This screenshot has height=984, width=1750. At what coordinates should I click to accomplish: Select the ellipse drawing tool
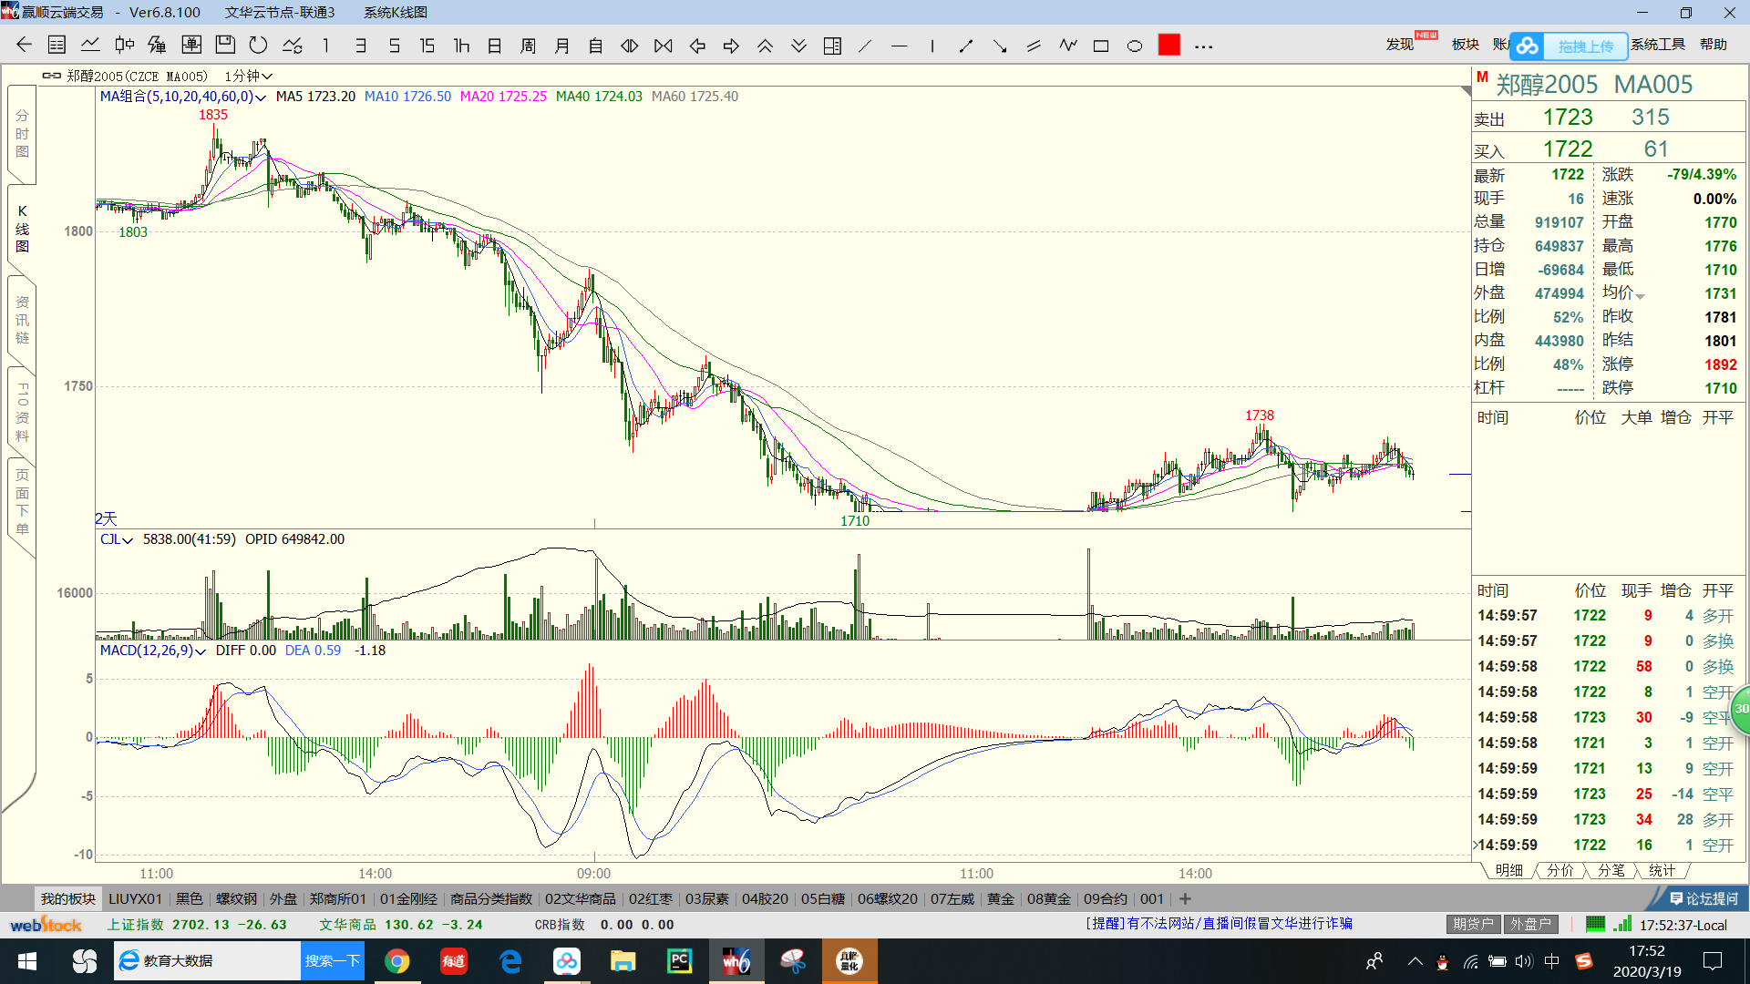click(x=1135, y=46)
